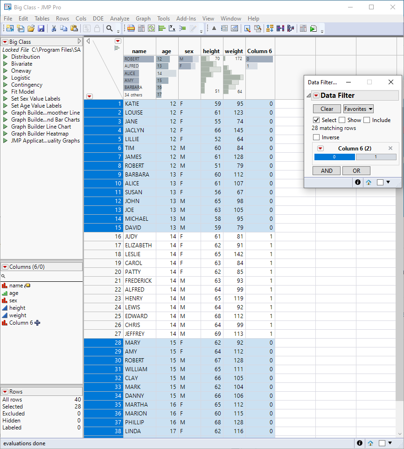Click the home icon in Data Filter window
Viewport: 404px width, 449px height.
369,183
